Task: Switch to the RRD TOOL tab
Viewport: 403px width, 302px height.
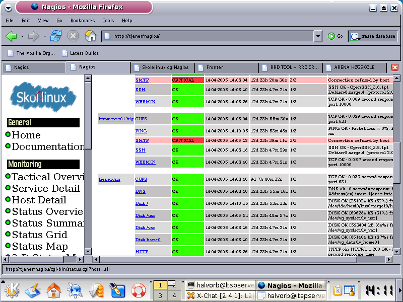Action: [x=291, y=67]
